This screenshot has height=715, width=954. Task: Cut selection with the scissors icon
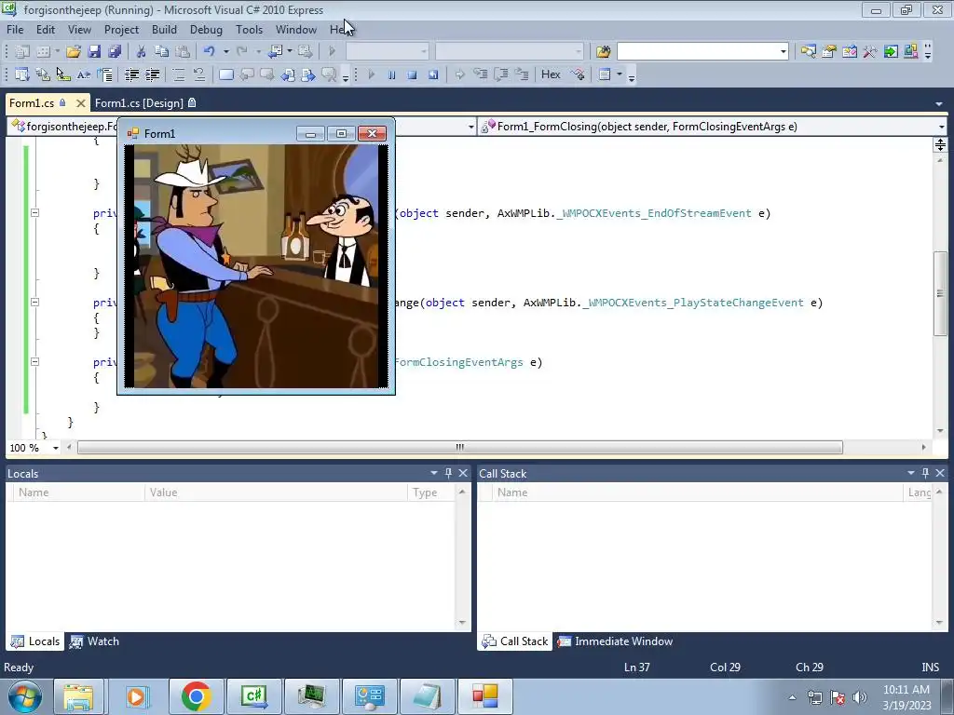click(141, 52)
